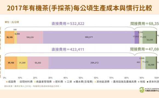The image size is (159, 98).
Task: Click the 田間材料費 legend swatch
Action: pyautogui.click(x=18, y=82)
